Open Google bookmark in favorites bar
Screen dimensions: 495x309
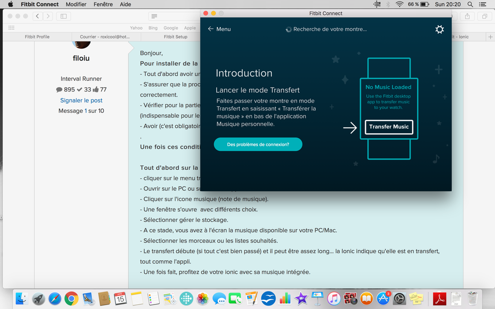[171, 28]
